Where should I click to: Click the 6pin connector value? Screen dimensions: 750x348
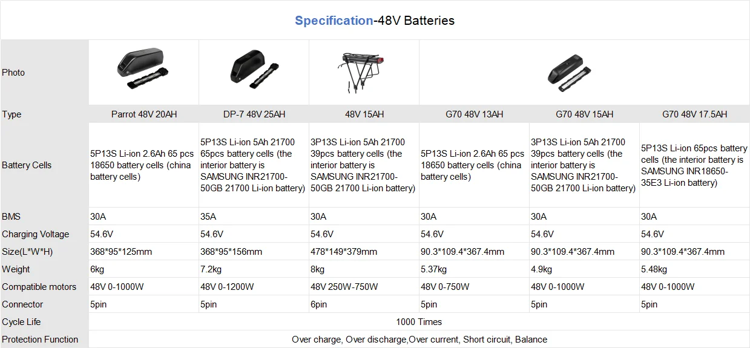319,304
